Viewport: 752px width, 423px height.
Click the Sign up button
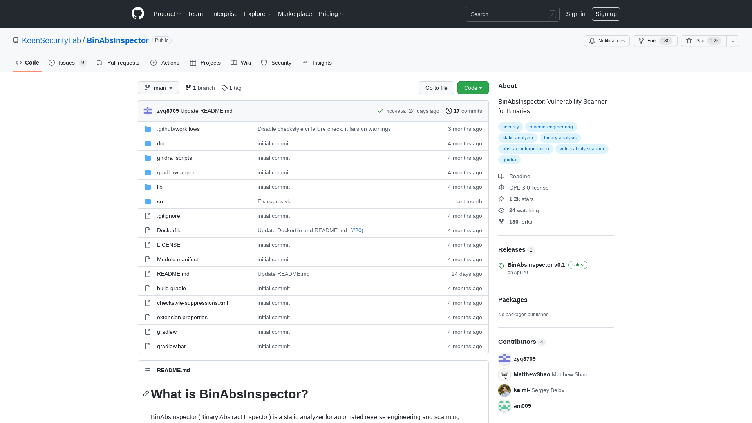pos(606,14)
